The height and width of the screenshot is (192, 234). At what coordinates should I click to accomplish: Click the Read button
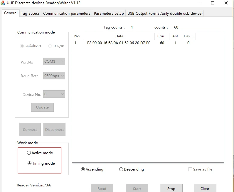coord(102,188)
